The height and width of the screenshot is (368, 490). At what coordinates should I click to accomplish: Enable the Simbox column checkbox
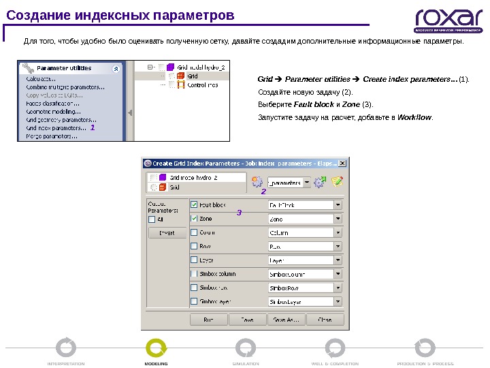[x=194, y=273]
